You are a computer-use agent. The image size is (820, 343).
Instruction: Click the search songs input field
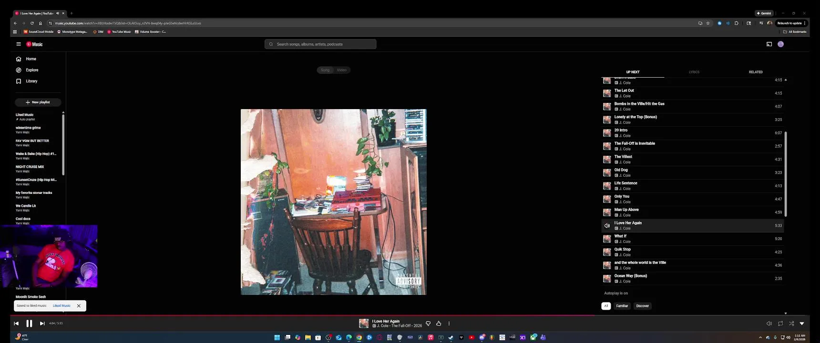[x=320, y=44]
